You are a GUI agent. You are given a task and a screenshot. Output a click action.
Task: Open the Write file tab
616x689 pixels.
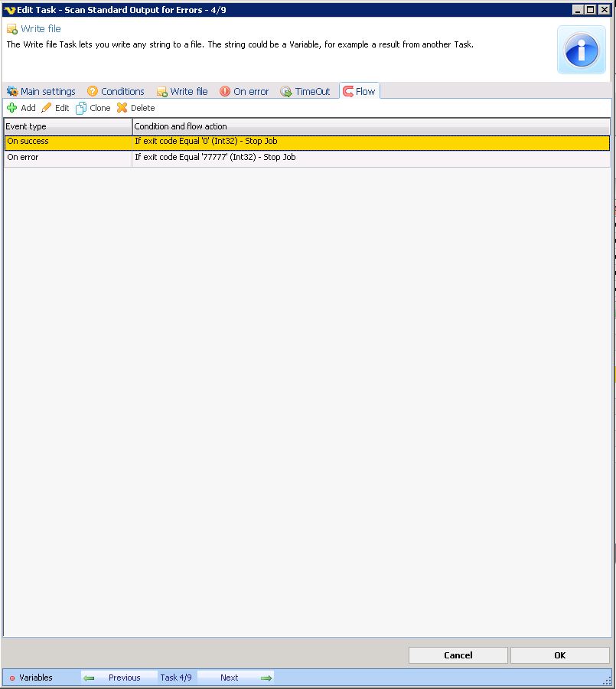[x=182, y=91]
